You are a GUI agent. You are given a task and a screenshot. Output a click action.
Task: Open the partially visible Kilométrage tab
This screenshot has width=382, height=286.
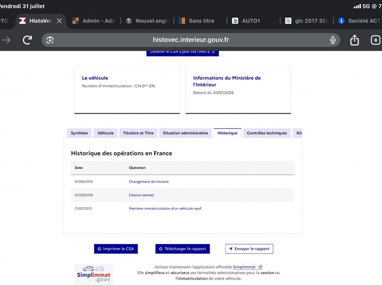pyautogui.click(x=297, y=133)
